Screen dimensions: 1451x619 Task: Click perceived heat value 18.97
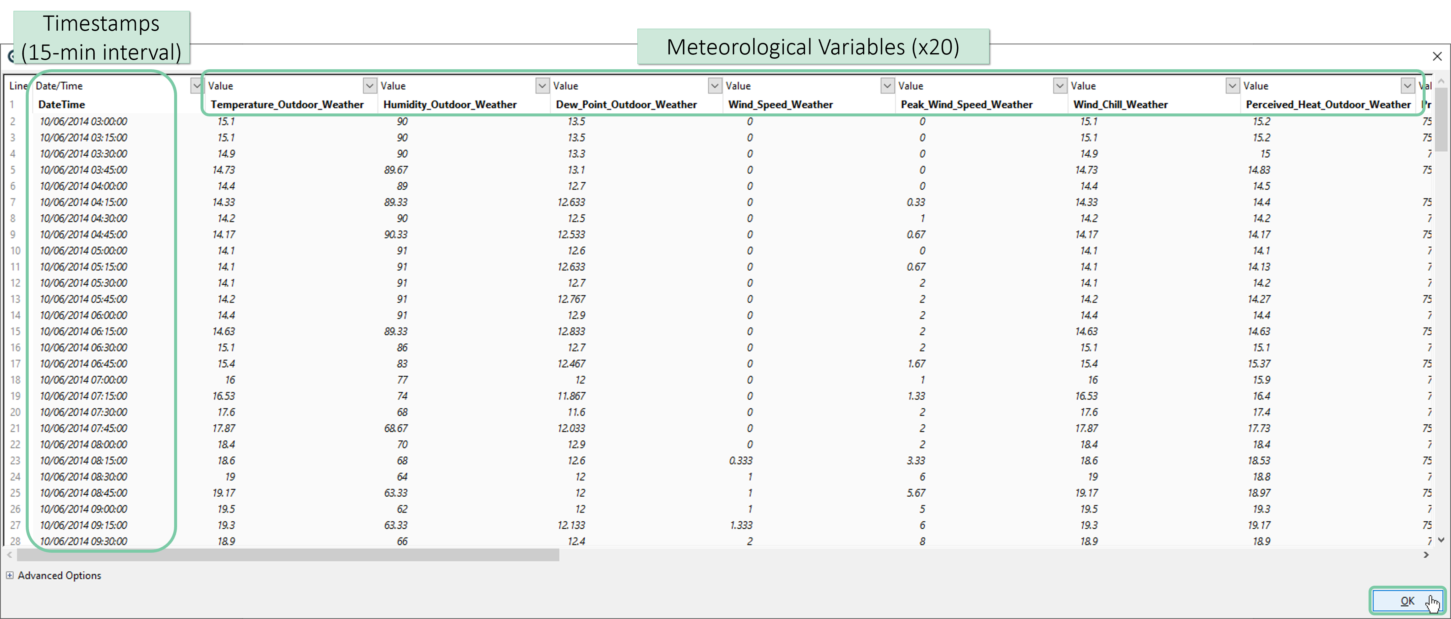click(x=1259, y=493)
